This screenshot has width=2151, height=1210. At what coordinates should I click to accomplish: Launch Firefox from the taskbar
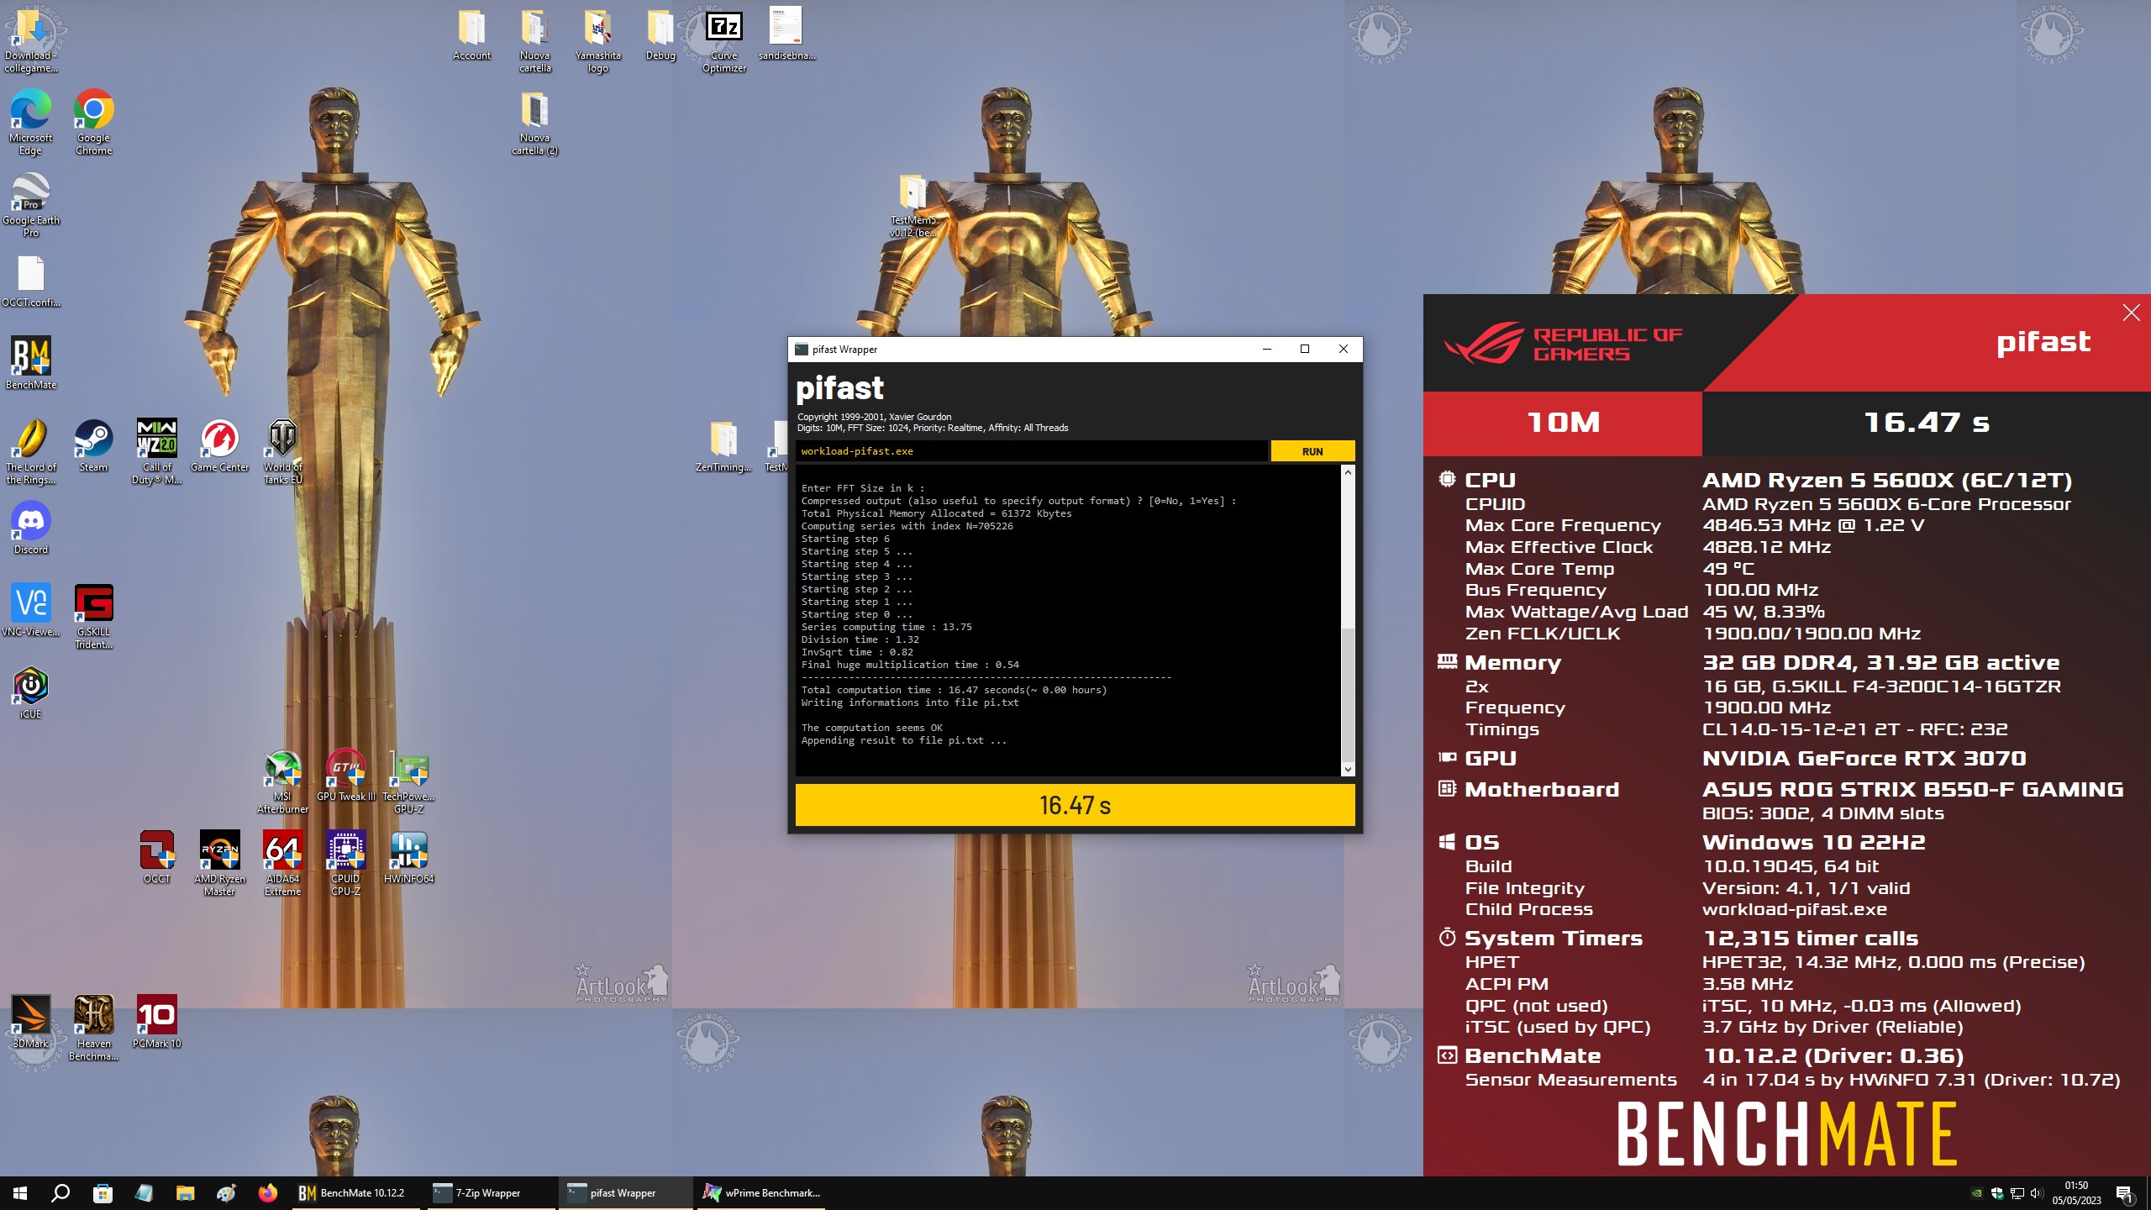pos(267,1192)
